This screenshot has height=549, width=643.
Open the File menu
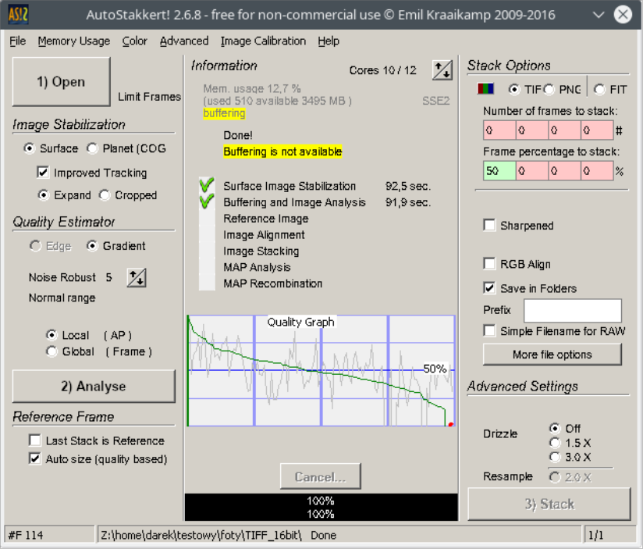click(x=18, y=41)
